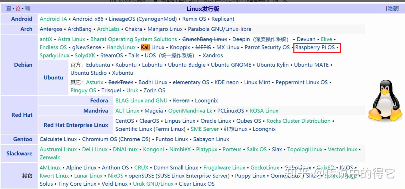Open the Linux Mint link
The width and height of the screenshot is (405, 189).
[x=257, y=82]
